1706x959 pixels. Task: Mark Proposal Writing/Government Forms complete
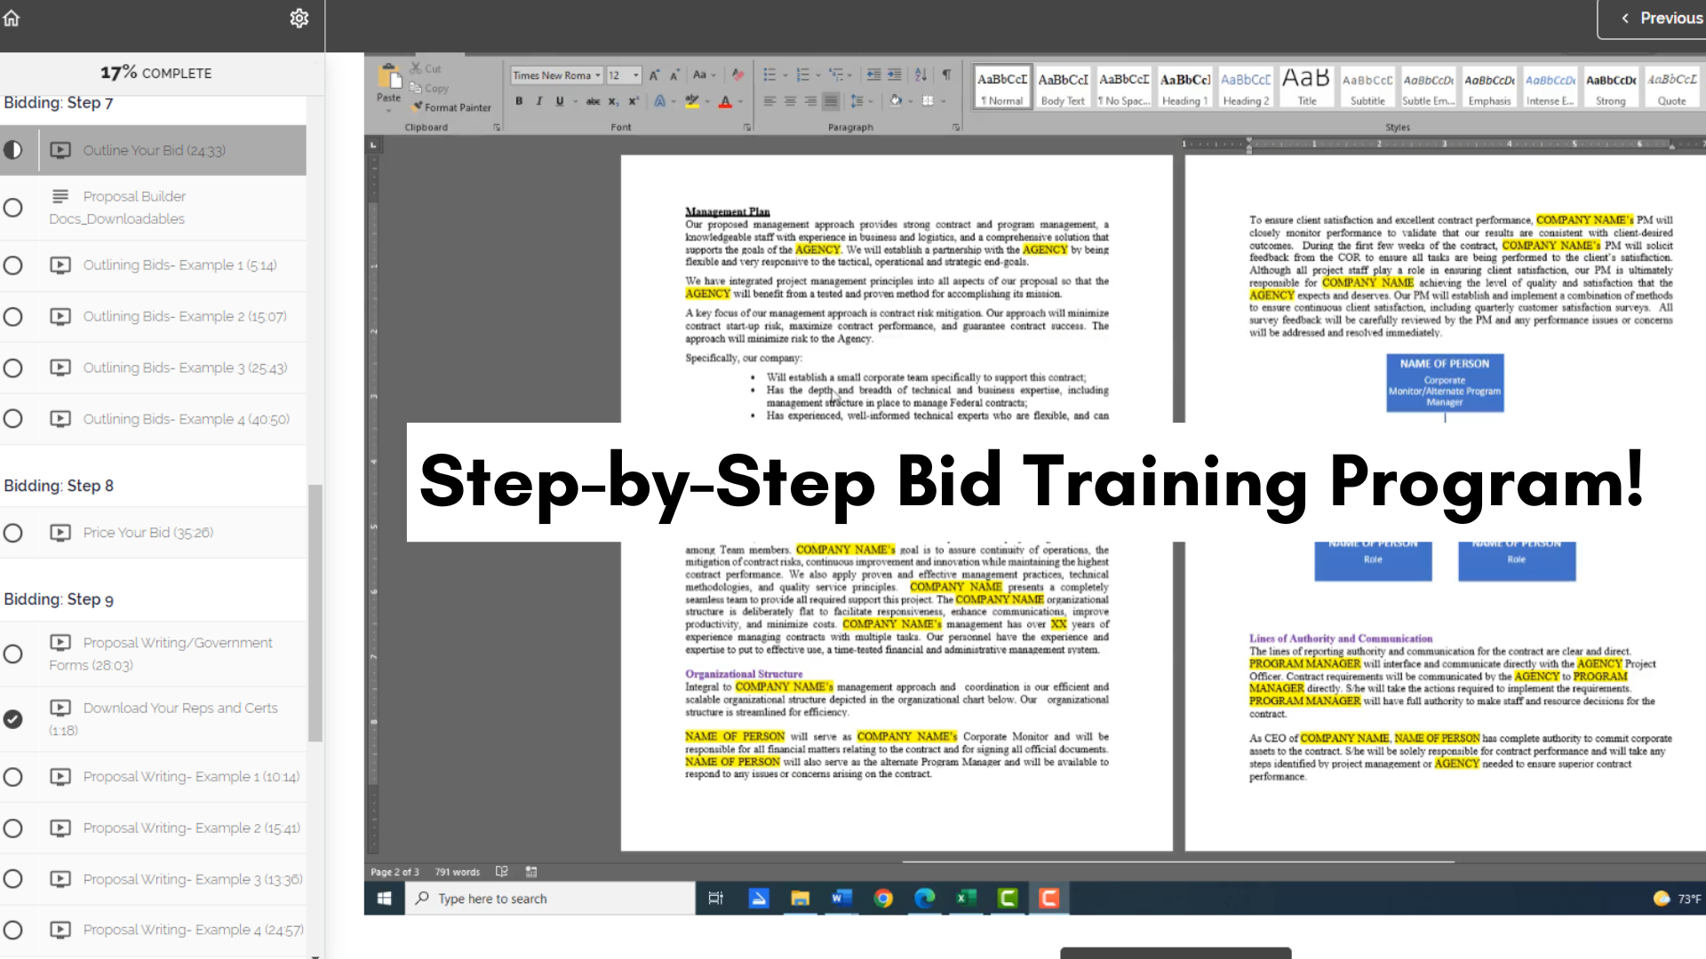(x=12, y=654)
